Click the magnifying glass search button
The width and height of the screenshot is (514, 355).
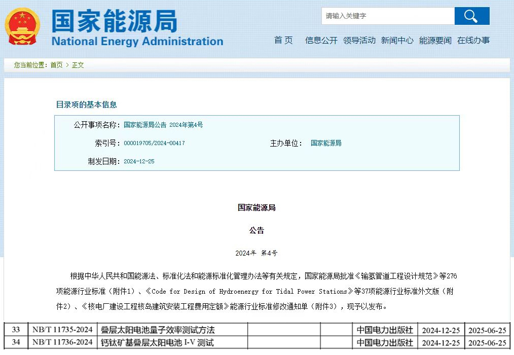[471, 16]
